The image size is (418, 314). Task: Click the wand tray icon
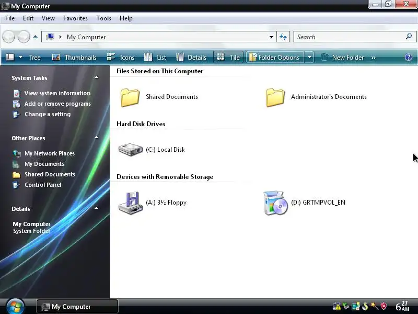click(374, 306)
